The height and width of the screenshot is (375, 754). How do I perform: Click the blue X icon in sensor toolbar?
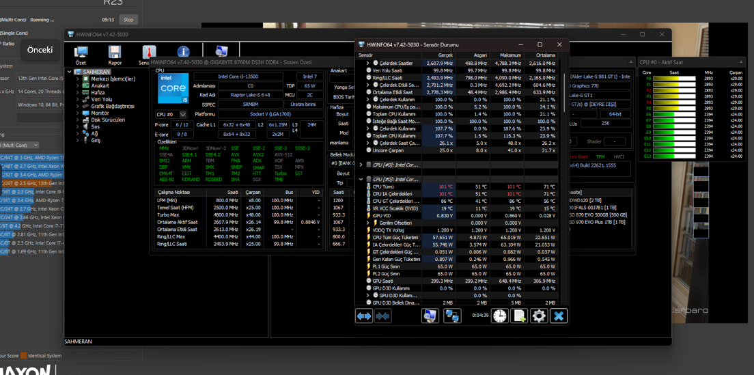(x=559, y=316)
